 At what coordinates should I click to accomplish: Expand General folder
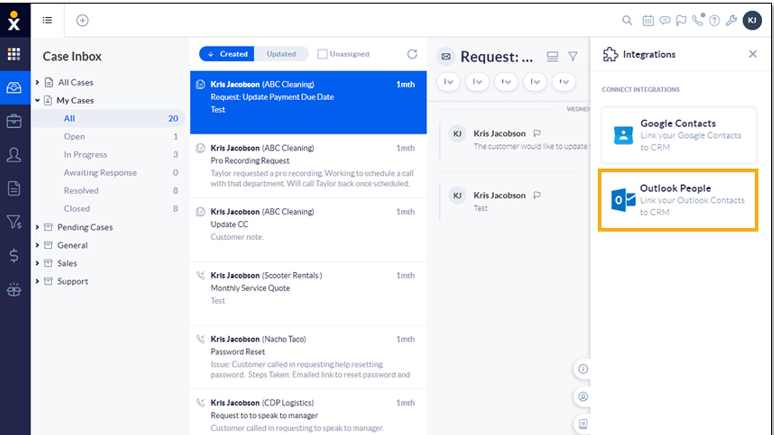(37, 245)
